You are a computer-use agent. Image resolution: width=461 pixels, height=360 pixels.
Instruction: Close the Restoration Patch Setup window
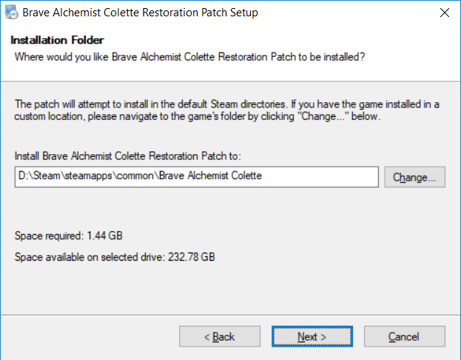pyautogui.click(x=444, y=13)
